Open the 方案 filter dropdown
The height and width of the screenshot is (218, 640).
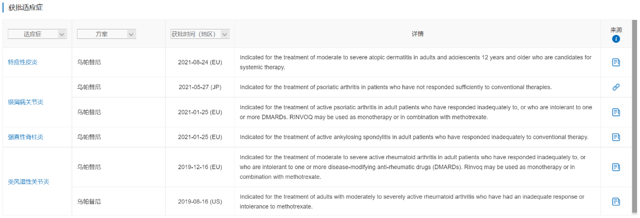pos(106,34)
